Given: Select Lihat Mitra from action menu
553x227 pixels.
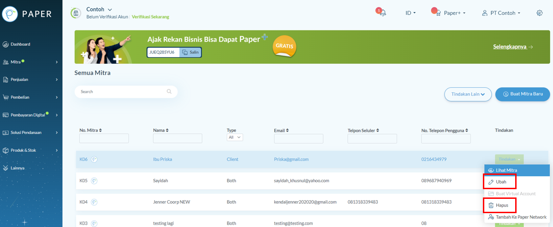Looking at the screenshot, I should [x=517, y=170].
